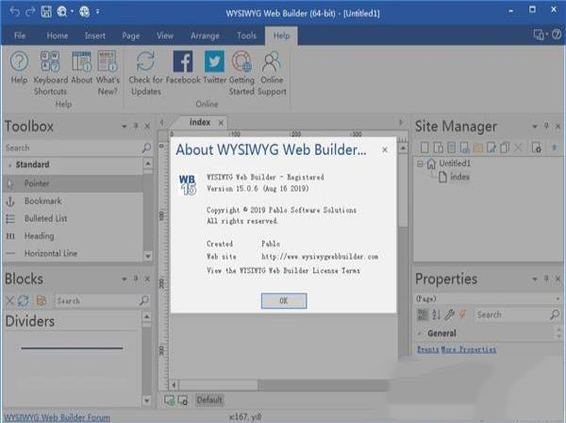Click the Help question mark ribbon icon

pyautogui.click(x=19, y=67)
